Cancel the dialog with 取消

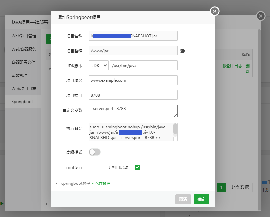coord(183,199)
